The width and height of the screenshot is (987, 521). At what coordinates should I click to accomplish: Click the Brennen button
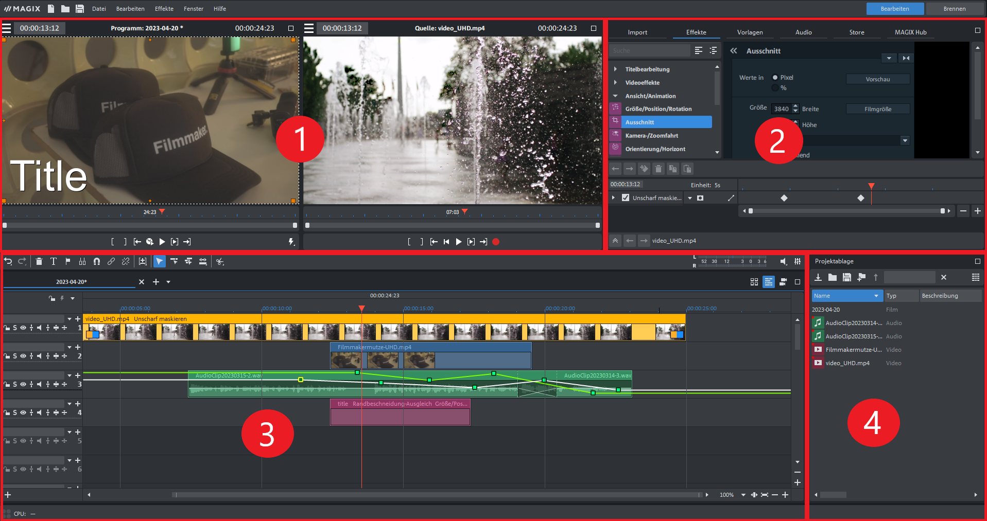(954, 9)
